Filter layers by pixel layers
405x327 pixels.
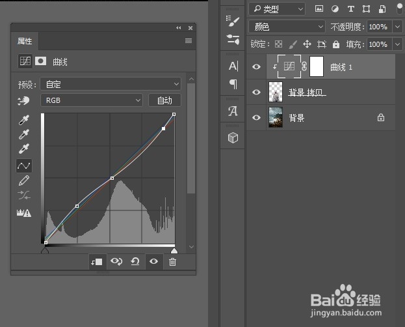[319, 9]
